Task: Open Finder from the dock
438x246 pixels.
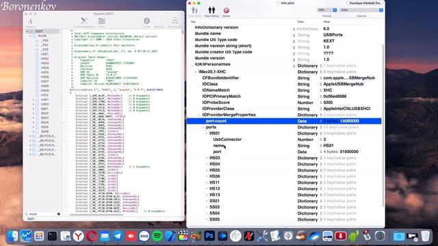Action: click(12, 236)
